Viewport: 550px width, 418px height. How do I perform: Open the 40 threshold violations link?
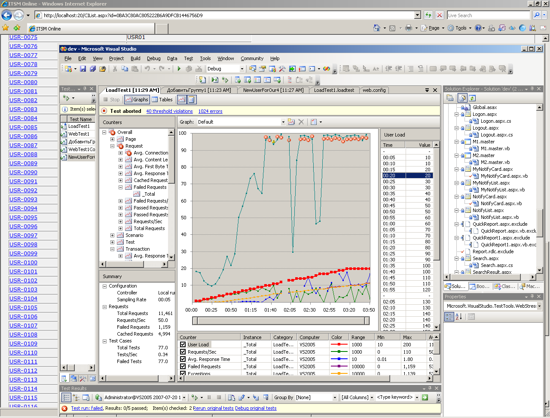169,111
